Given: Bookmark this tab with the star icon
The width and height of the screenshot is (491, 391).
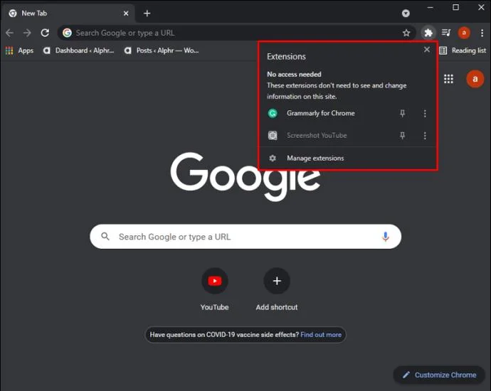Looking at the screenshot, I should [406, 33].
